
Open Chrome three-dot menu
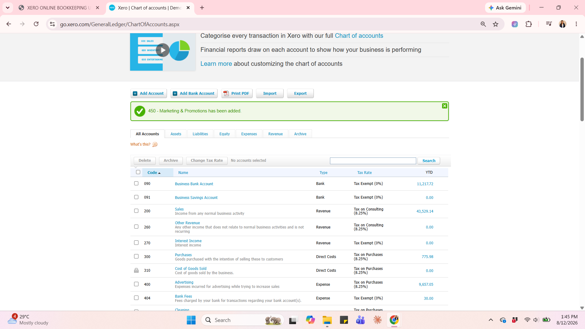[576, 24]
